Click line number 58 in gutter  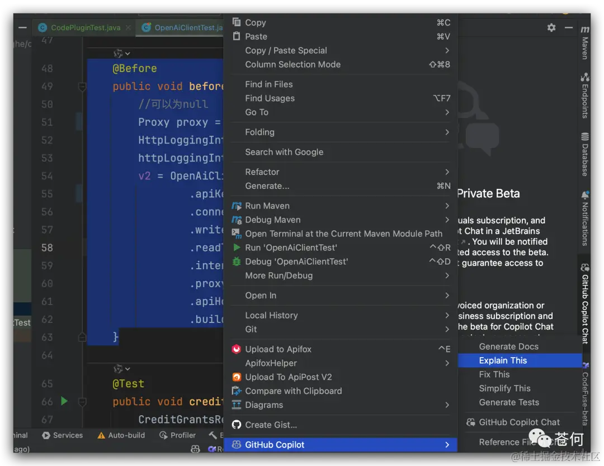tap(47, 248)
